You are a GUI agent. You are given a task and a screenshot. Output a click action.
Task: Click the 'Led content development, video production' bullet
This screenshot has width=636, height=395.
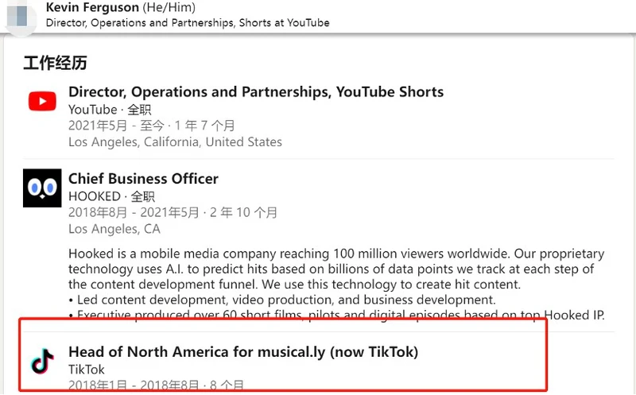(282, 300)
